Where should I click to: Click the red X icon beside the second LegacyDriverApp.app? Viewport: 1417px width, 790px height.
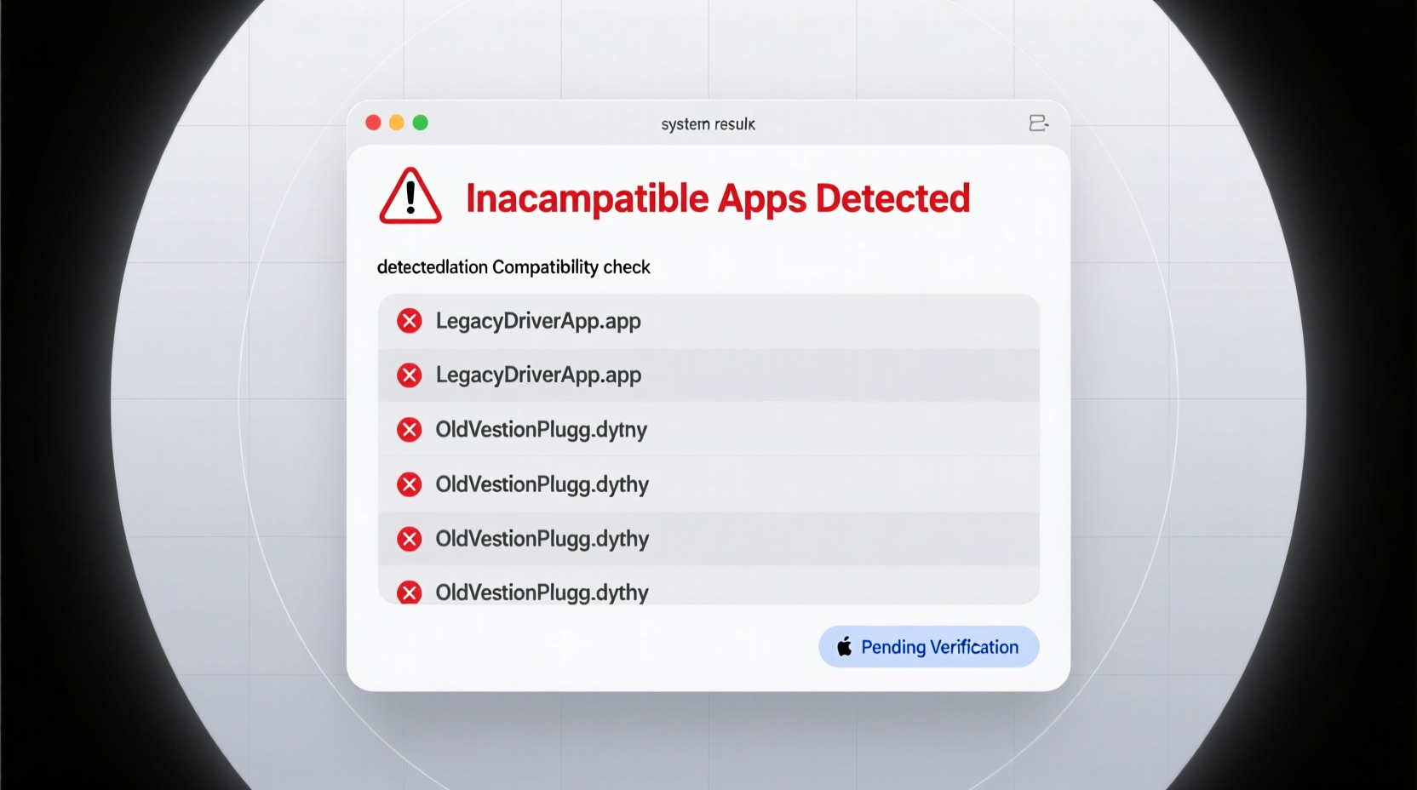point(410,375)
